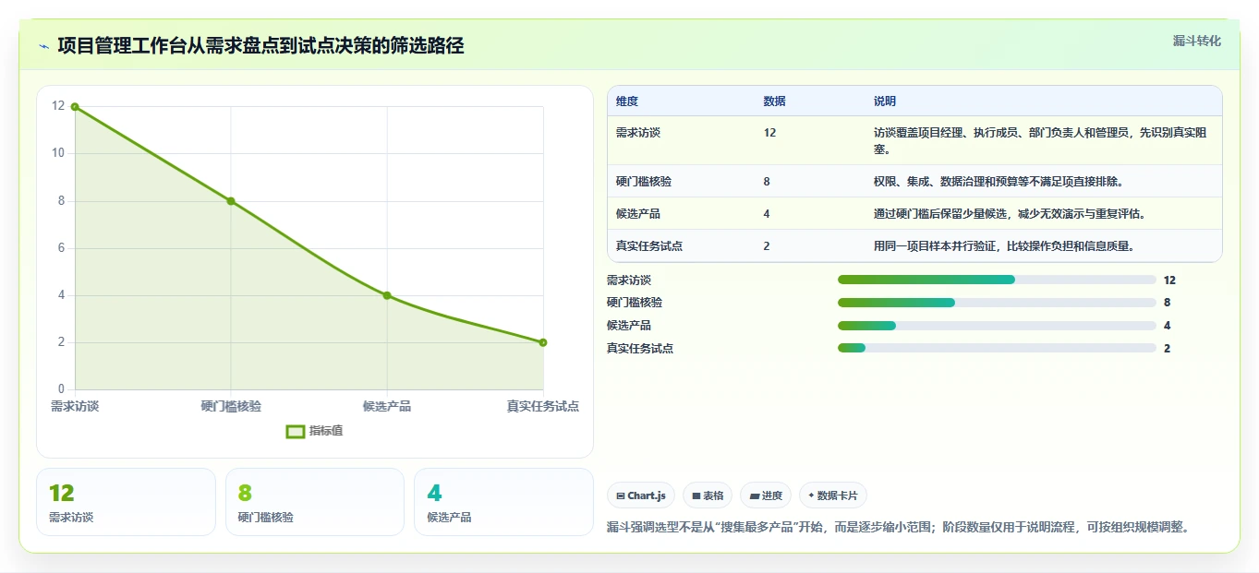This screenshot has height=573, width=1259.
Task: Open the 候选产品 stat card showing 4
Action: click(x=503, y=502)
